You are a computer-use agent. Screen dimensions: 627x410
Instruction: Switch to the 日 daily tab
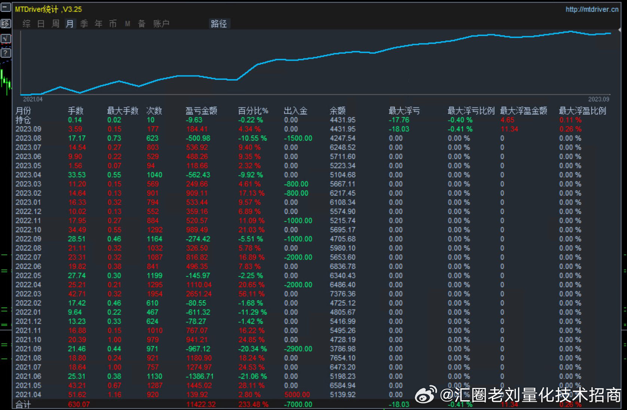point(41,24)
